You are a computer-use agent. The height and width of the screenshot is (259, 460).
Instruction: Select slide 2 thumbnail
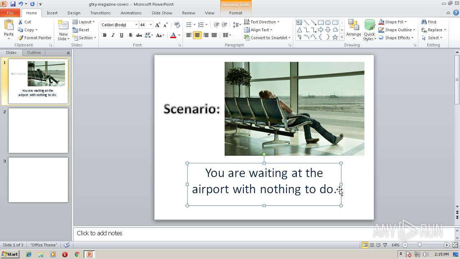pos(38,131)
